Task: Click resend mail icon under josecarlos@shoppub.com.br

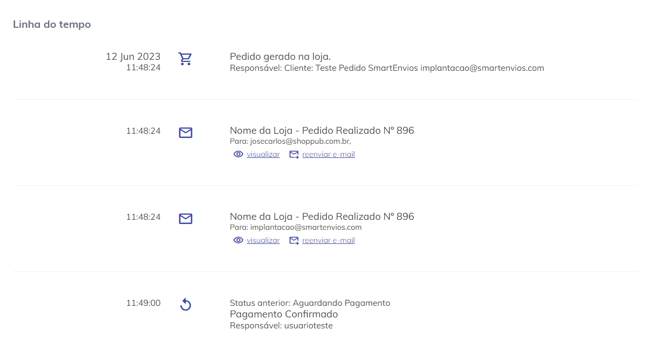Action: pyautogui.click(x=294, y=154)
